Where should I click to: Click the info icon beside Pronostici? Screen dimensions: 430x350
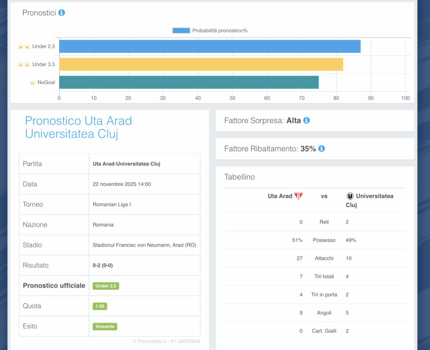click(x=62, y=13)
